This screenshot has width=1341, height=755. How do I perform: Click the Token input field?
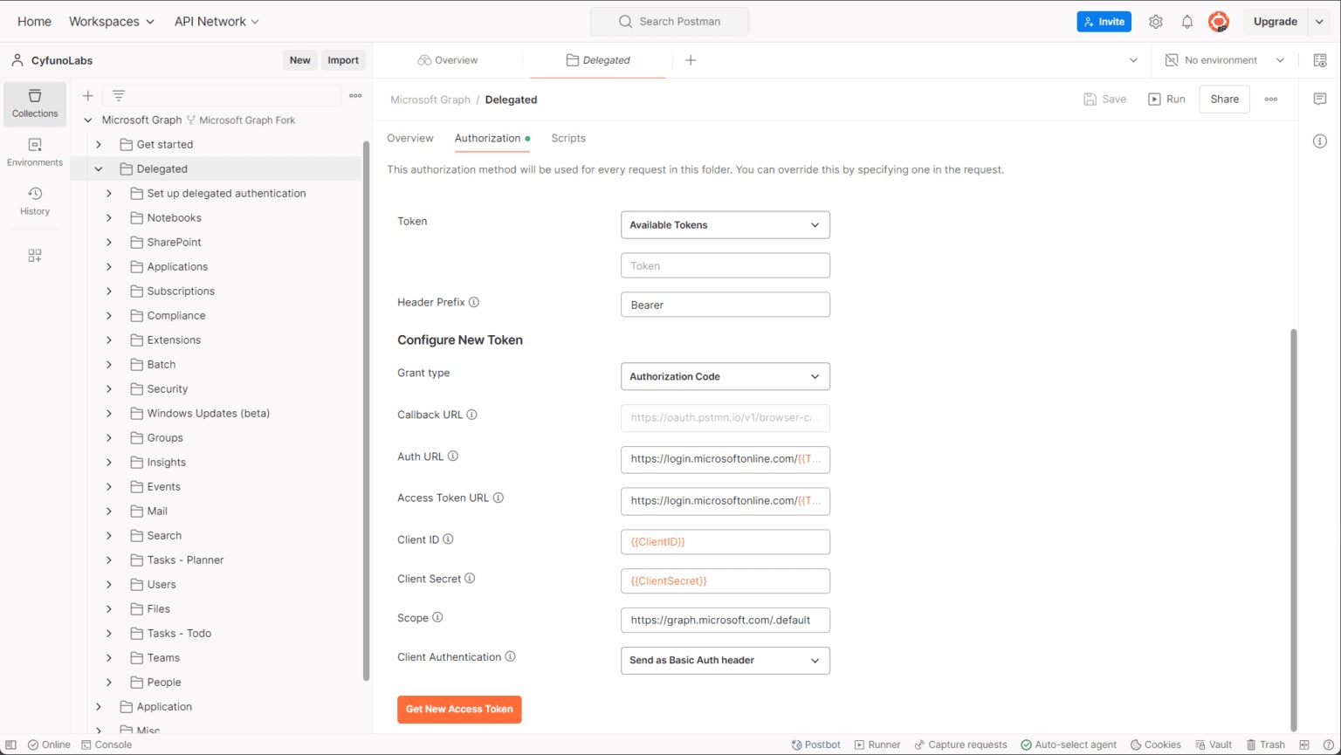pyautogui.click(x=726, y=266)
